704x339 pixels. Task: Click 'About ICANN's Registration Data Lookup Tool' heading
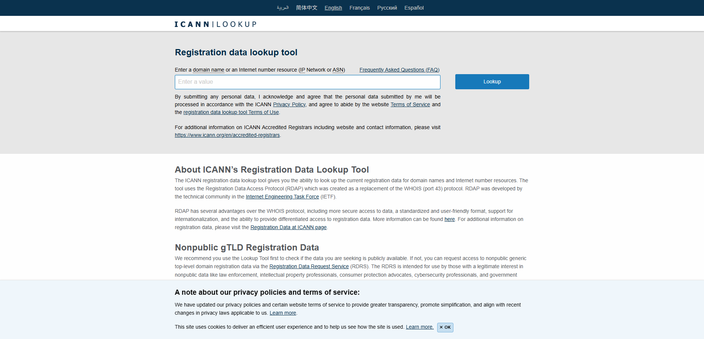[272, 170]
